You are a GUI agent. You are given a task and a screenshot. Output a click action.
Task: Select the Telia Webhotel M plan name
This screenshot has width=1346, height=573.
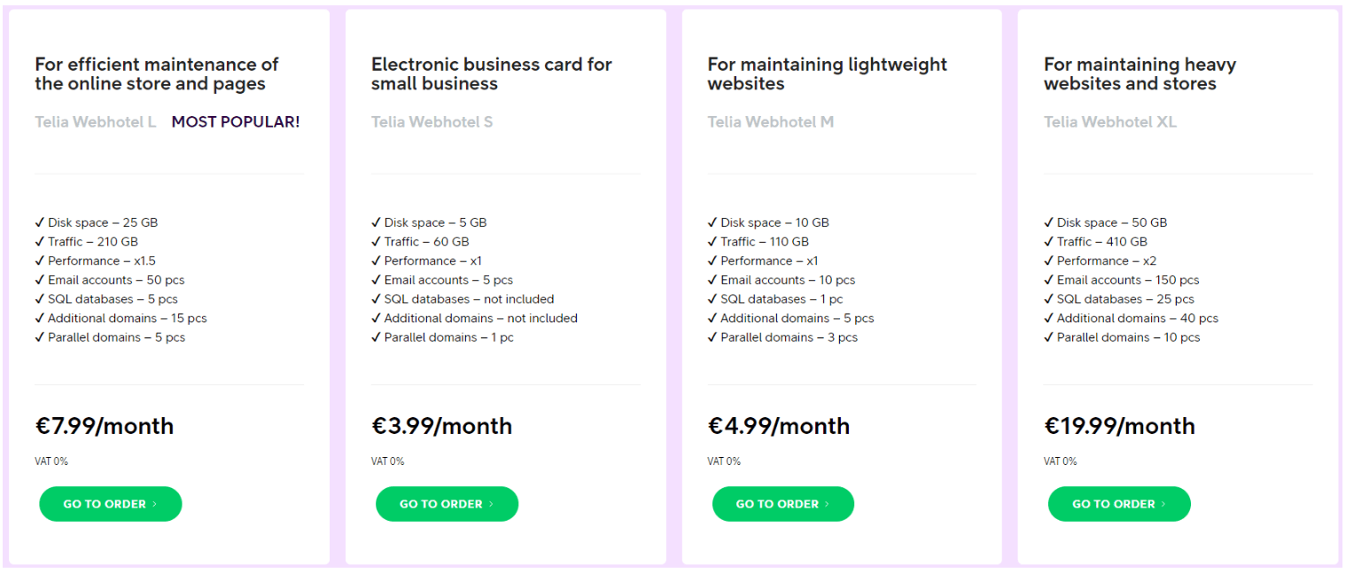coord(771,122)
